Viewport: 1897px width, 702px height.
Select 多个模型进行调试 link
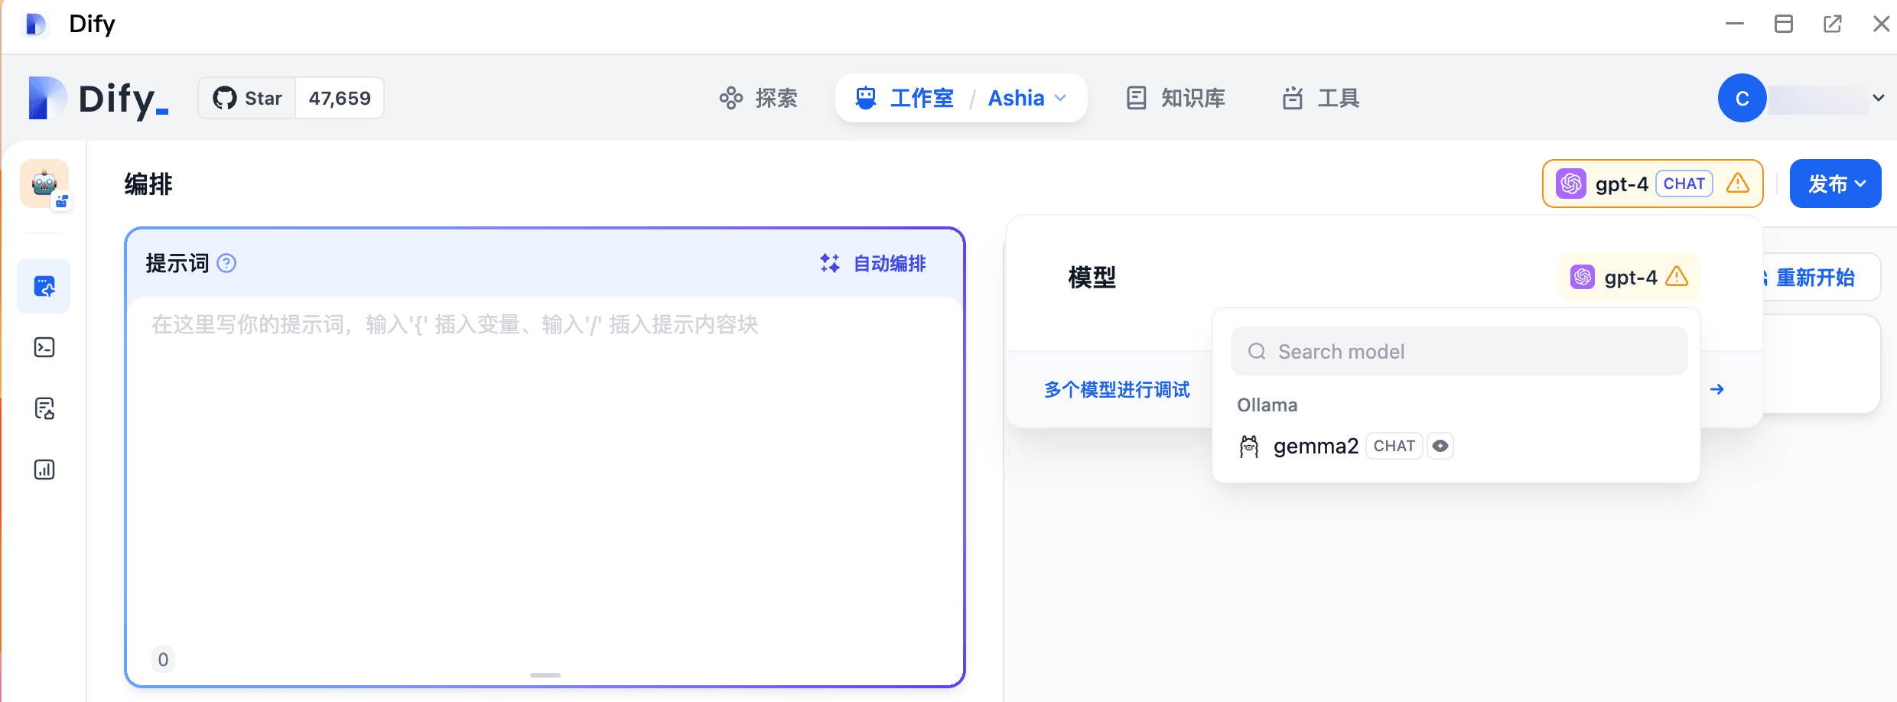(1116, 389)
